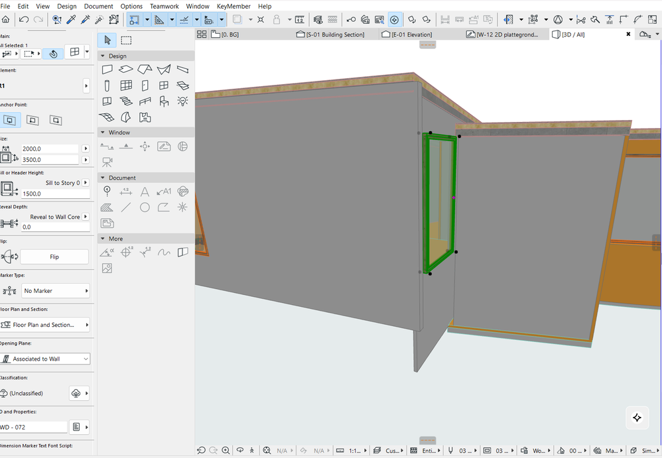Open the KeyMember menu
This screenshot has width=662, height=458.
click(233, 7)
